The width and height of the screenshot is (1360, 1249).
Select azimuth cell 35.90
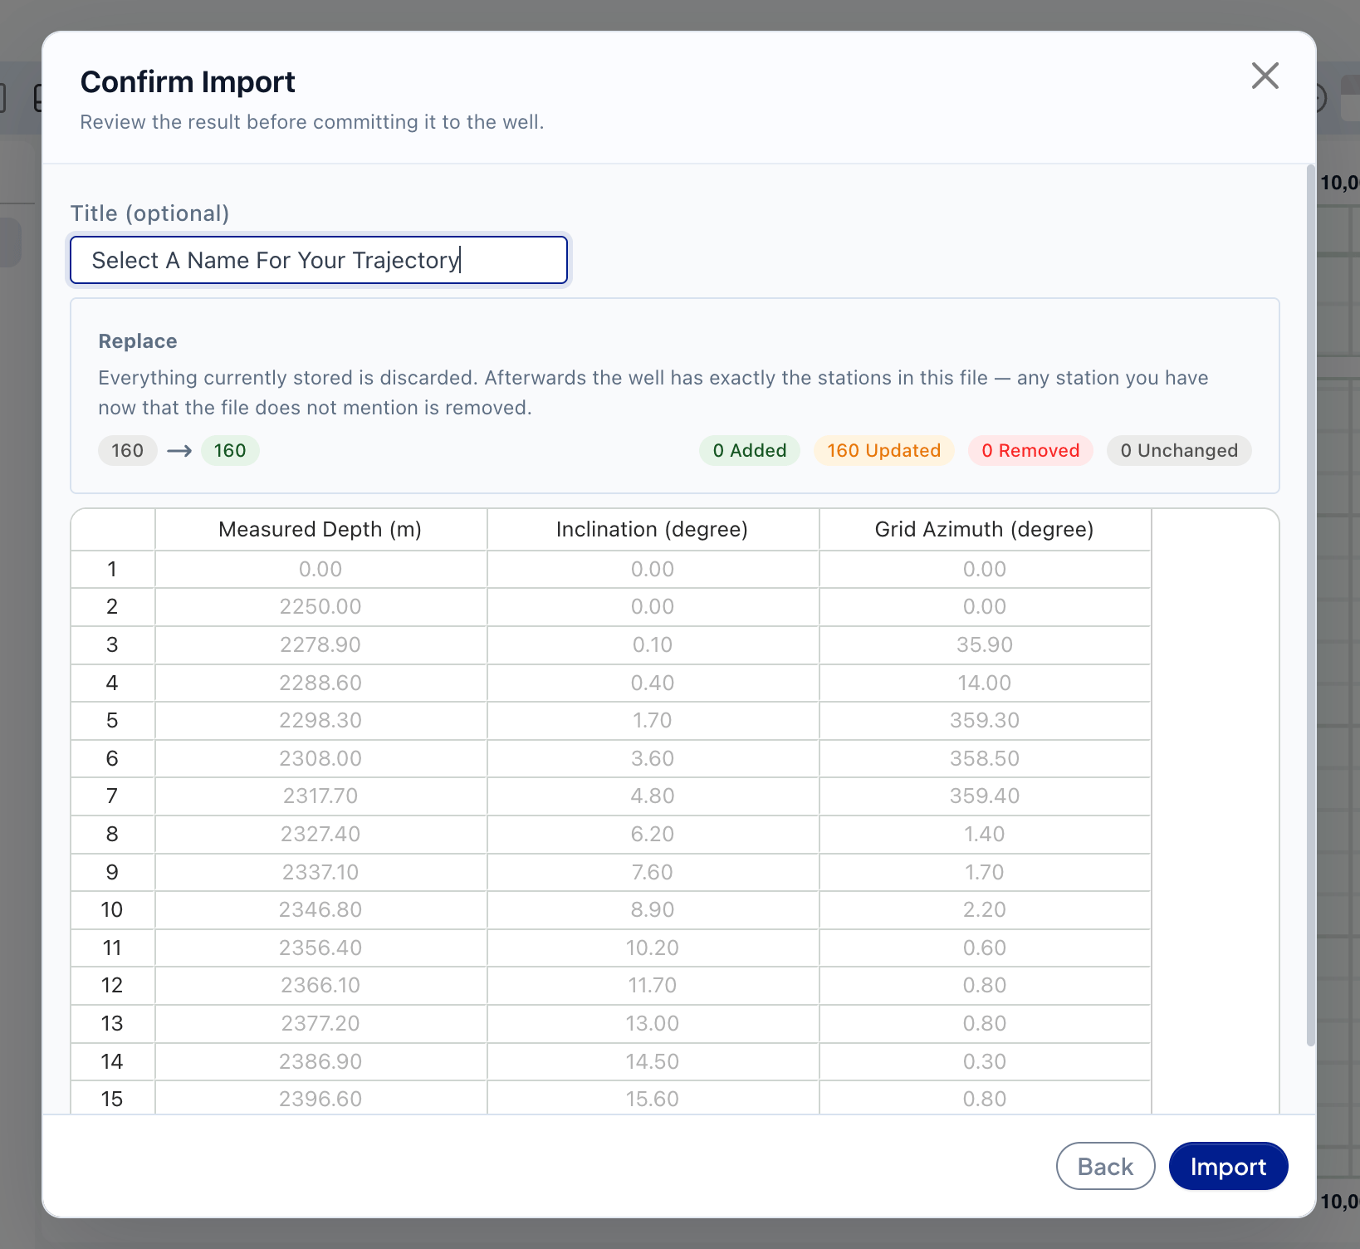[x=985, y=645]
